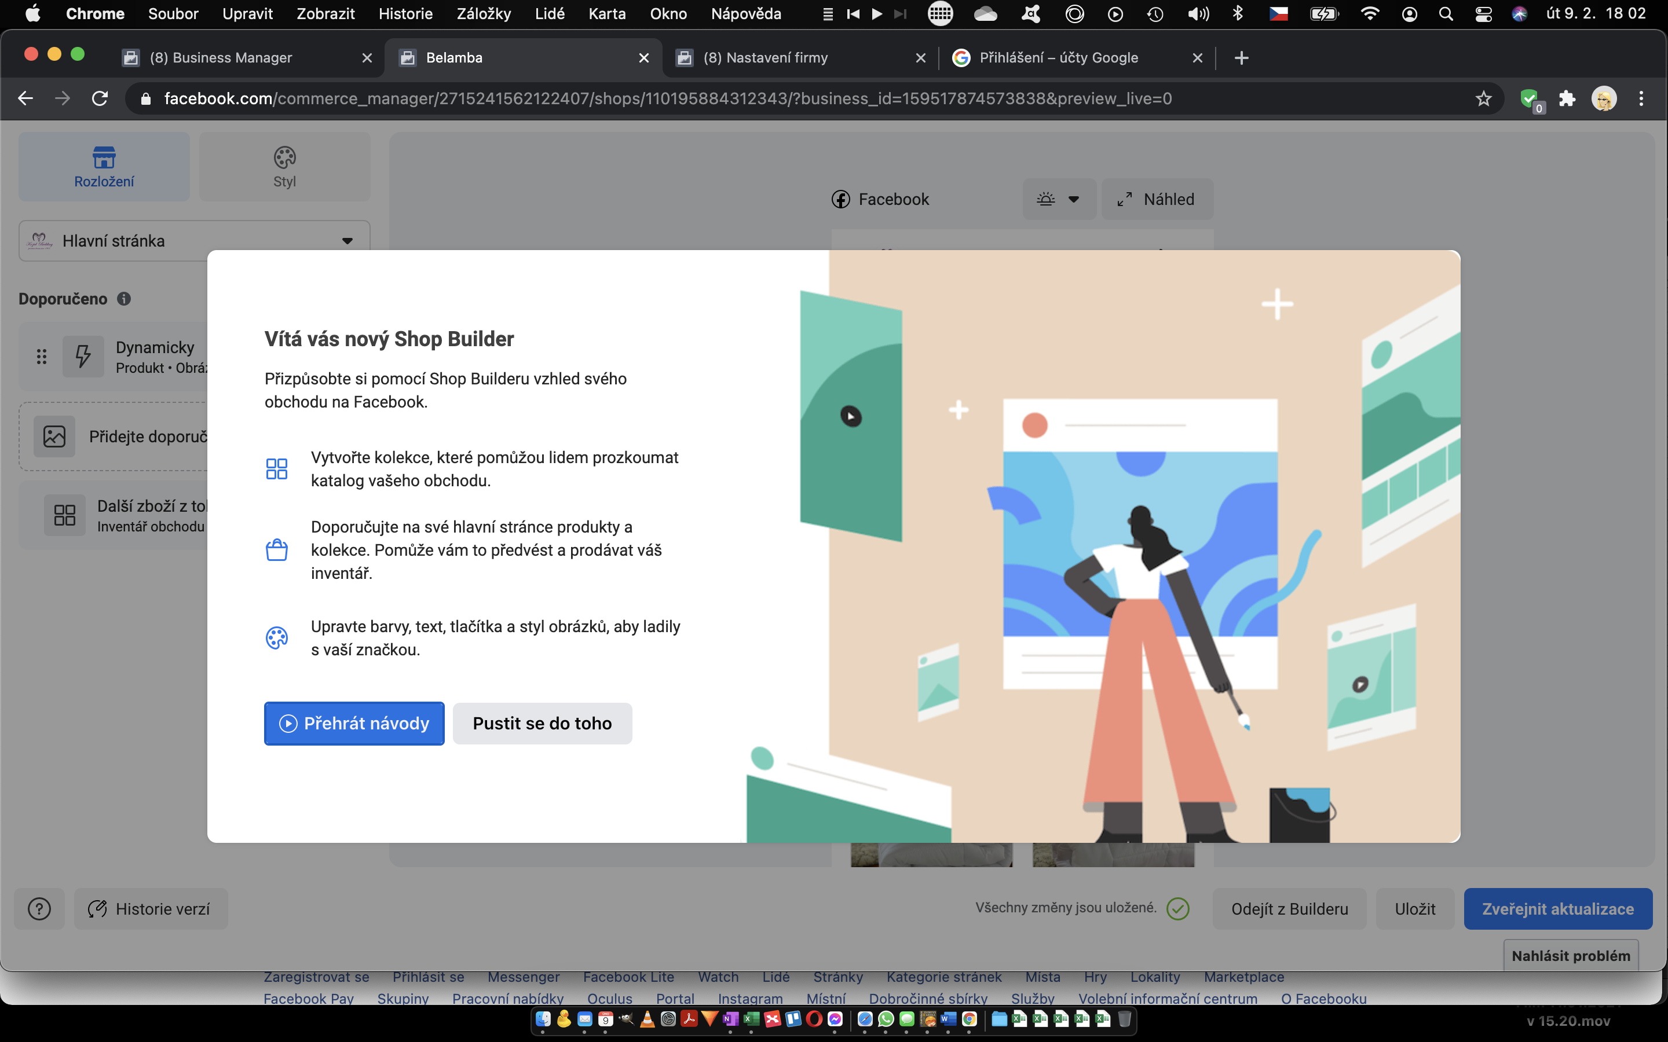Open the Rozložení layout tab
This screenshot has height=1042, width=1668.
(x=104, y=167)
